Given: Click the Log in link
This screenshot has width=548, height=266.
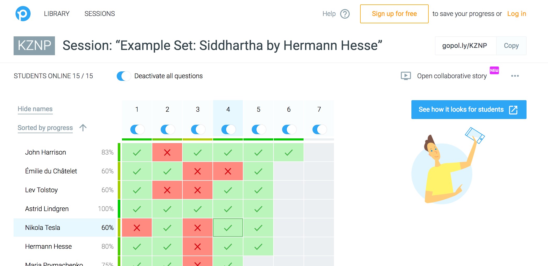Looking at the screenshot, I should point(516,14).
